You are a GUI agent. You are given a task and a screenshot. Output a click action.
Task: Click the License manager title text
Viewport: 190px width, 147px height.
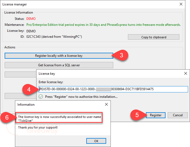[14, 4]
